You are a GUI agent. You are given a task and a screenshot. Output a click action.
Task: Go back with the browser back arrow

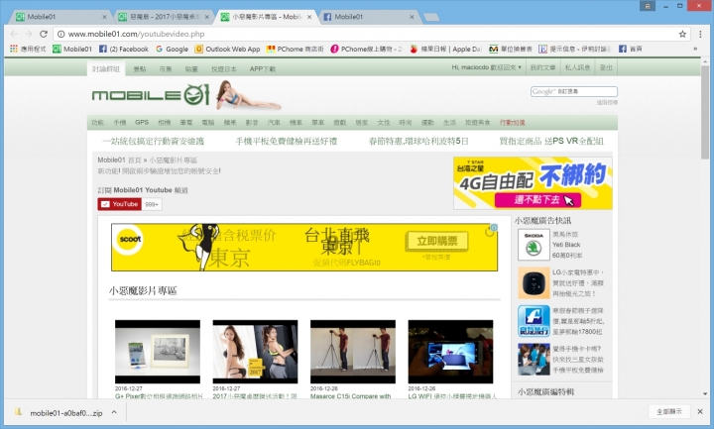tap(14, 34)
